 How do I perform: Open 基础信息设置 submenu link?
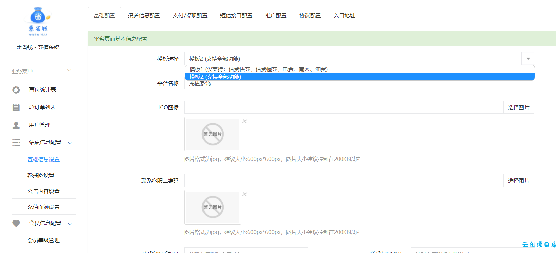[x=43, y=159]
